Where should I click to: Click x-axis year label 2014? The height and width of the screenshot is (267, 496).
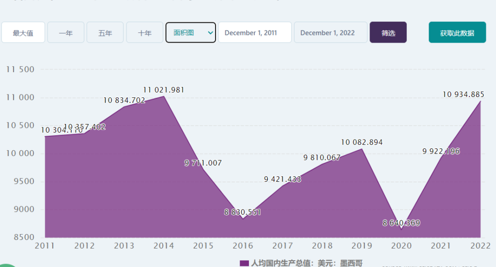164,246
